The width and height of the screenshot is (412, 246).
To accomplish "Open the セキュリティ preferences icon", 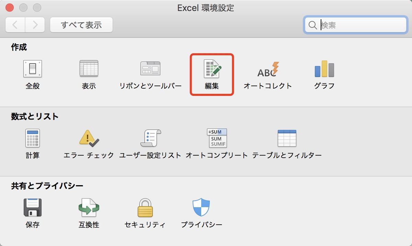I will click(x=145, y=208).
